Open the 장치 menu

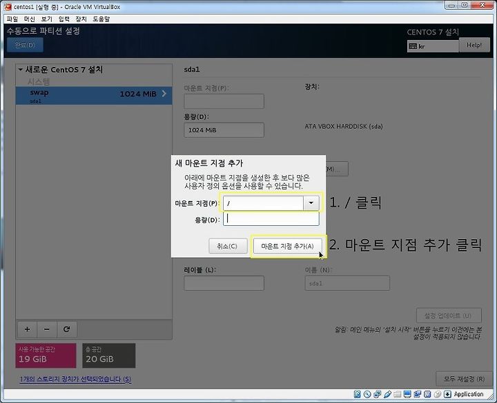(x=81, y=19)
